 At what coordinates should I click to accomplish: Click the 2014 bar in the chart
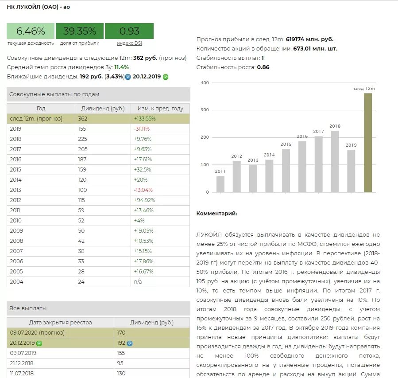coord(269,176)
